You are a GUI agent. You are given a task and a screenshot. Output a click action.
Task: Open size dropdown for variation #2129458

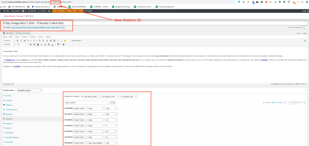pyautogui.click(x=111, y=108)
